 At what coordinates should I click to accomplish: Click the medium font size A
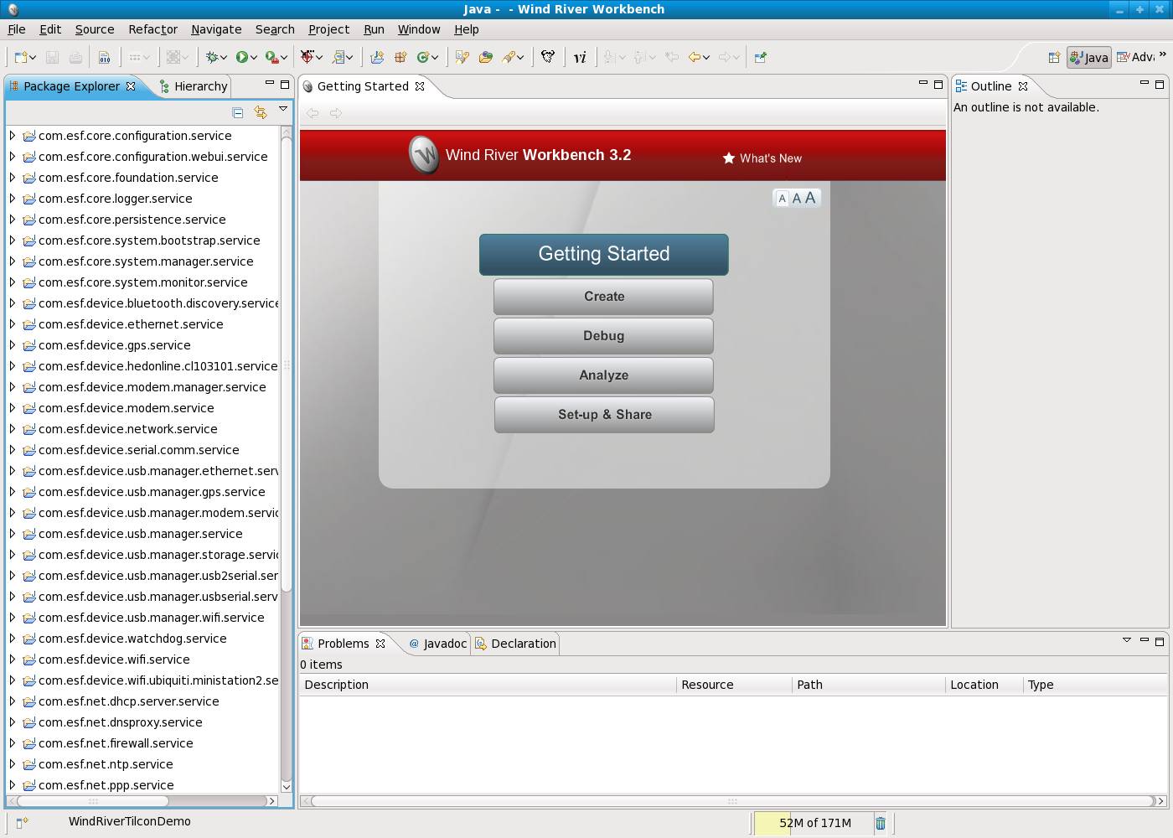(797, 199)
